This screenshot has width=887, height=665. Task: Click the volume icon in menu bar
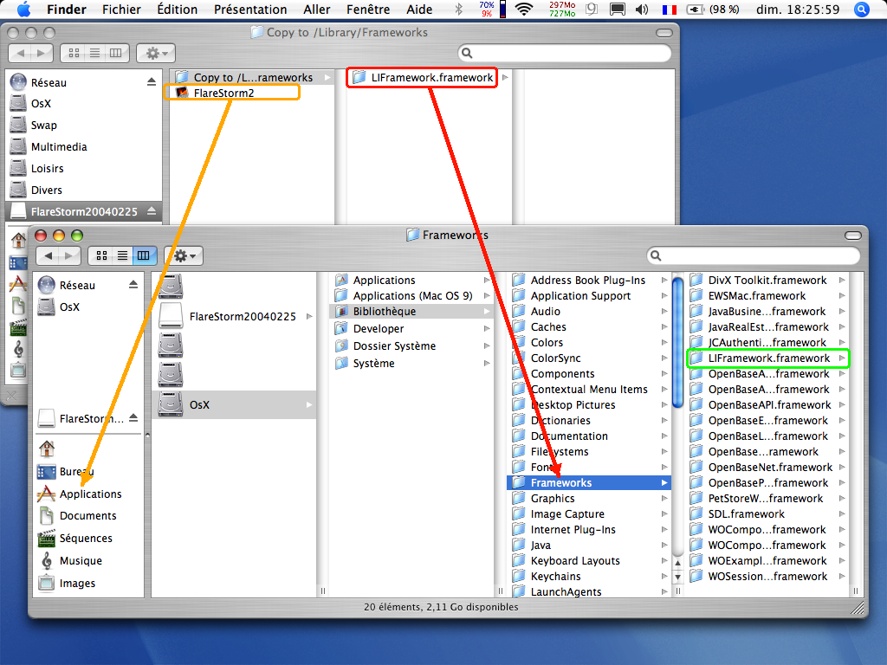642,9
